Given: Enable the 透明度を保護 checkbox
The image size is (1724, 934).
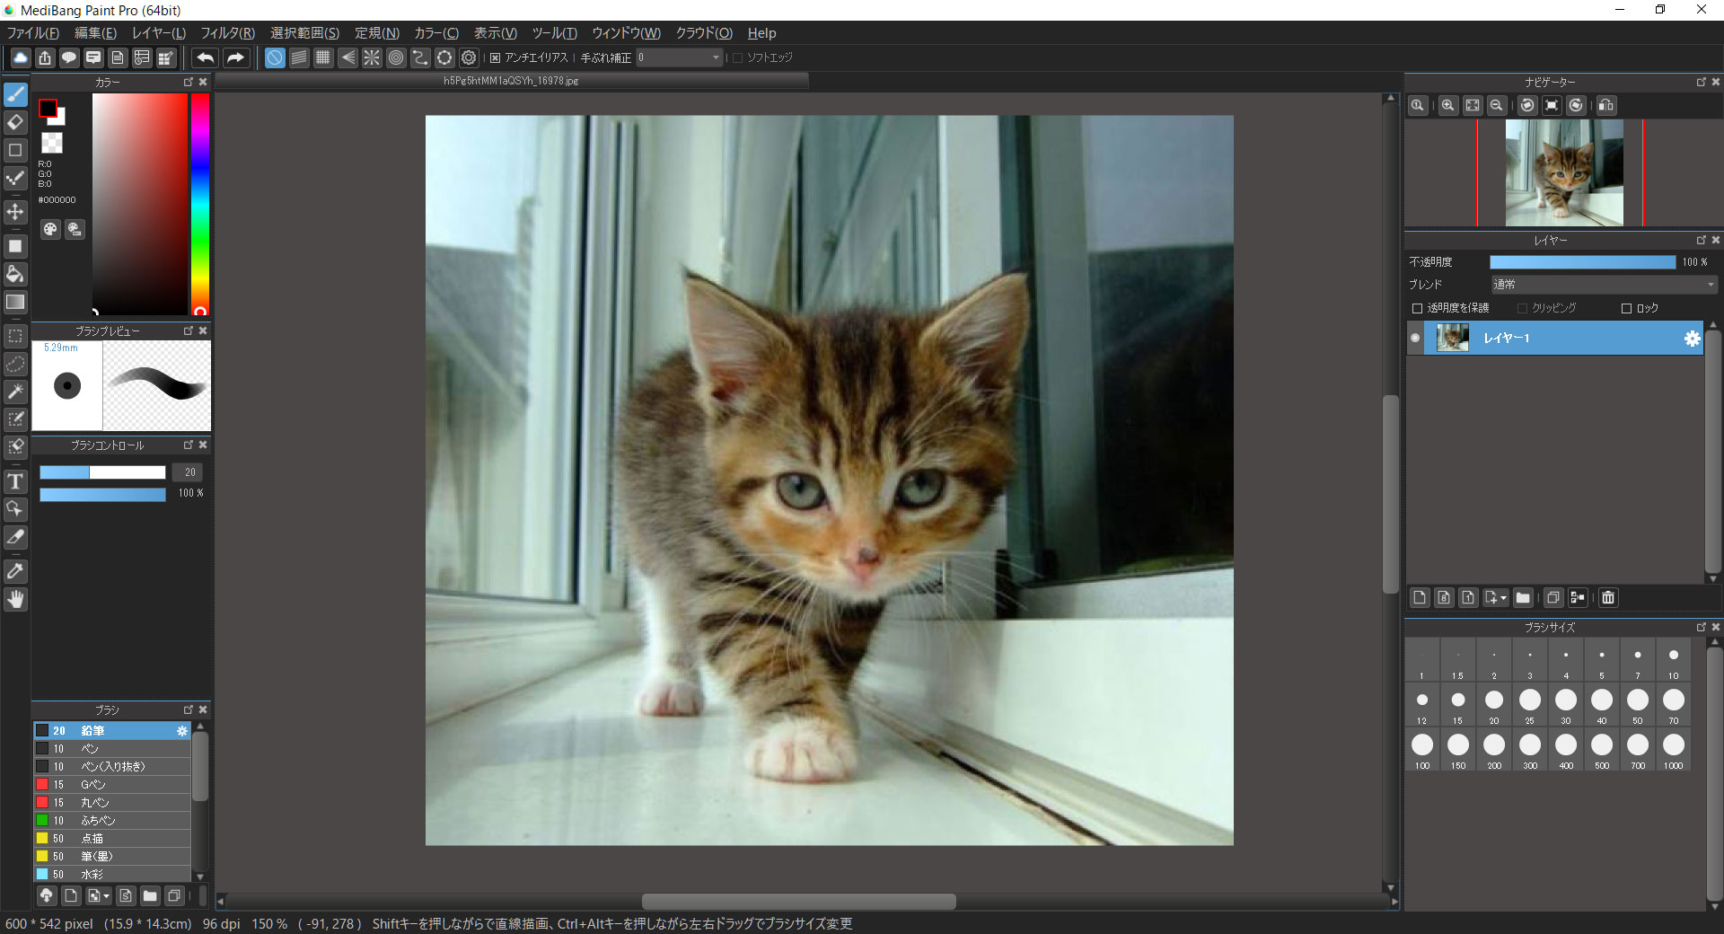Looking at the screenshot, I should [1418, 308].
